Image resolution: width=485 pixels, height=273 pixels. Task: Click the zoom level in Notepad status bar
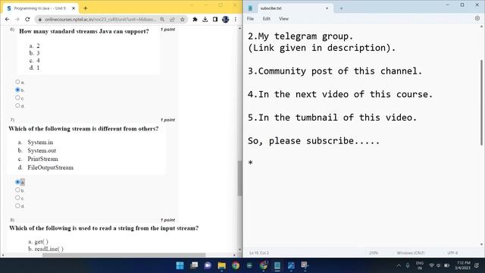[374, 253]
